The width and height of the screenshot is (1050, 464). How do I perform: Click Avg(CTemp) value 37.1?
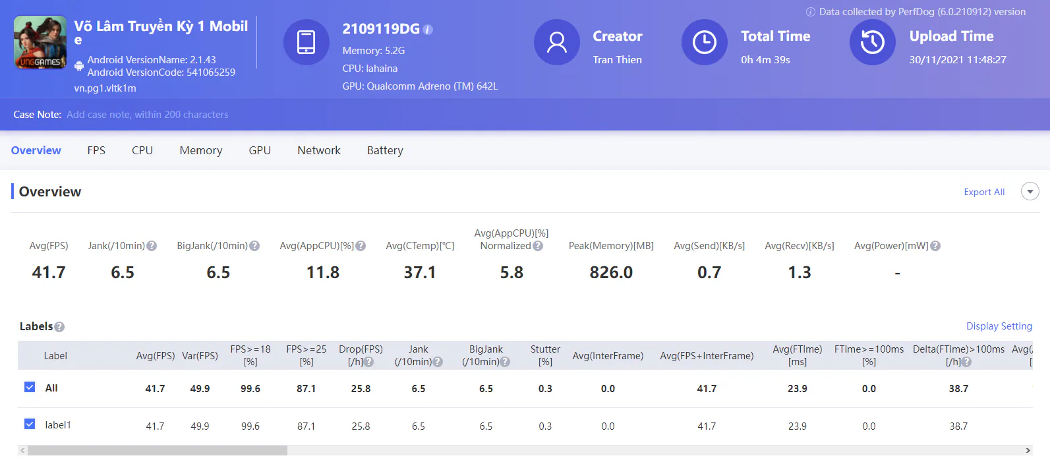tap(420, 272)
